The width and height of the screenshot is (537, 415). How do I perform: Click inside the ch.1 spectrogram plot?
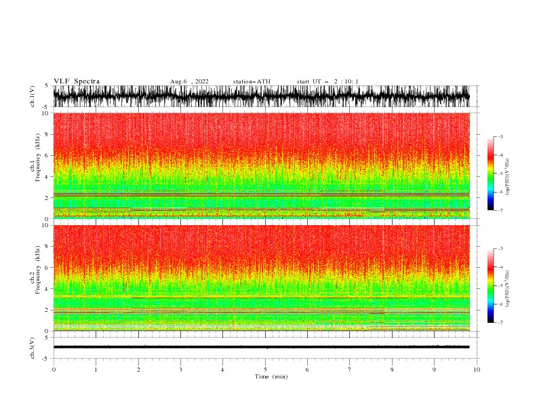pos(261,165)
